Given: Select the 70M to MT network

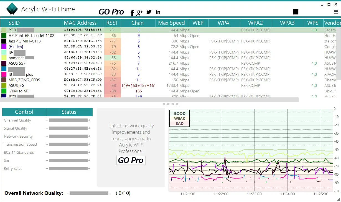Looking at the screenshot, I should [x=19, y=91].
